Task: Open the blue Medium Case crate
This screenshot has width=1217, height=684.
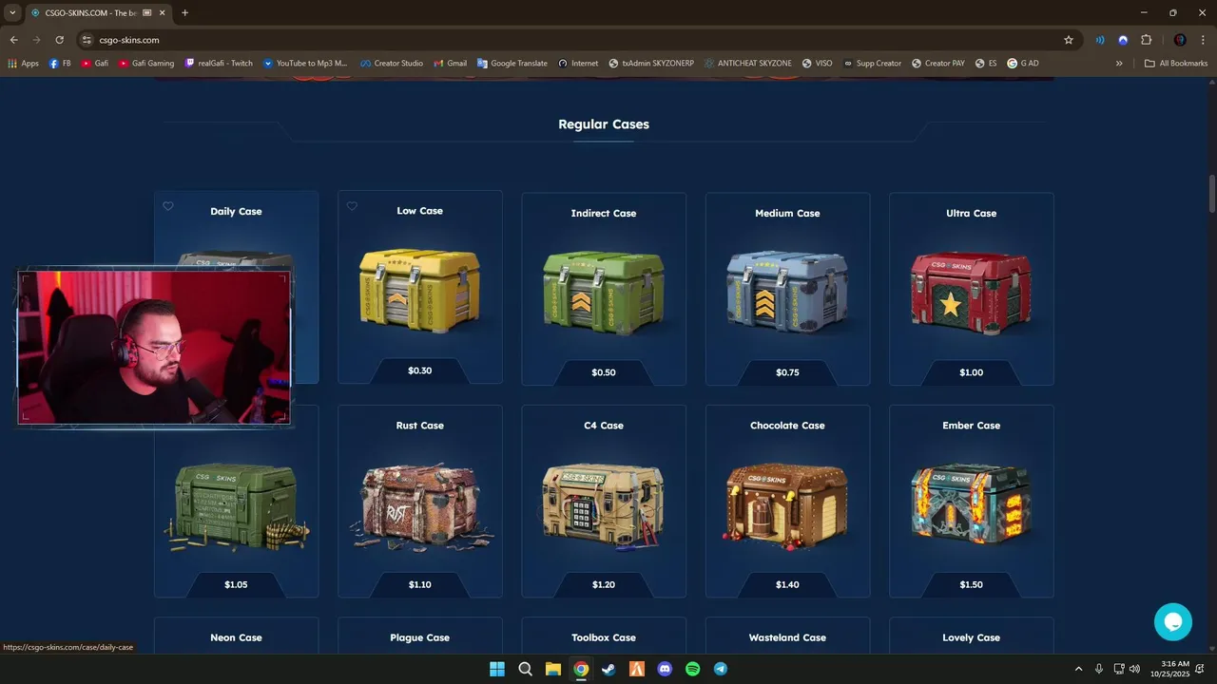Action: click(x=787, y=292)
